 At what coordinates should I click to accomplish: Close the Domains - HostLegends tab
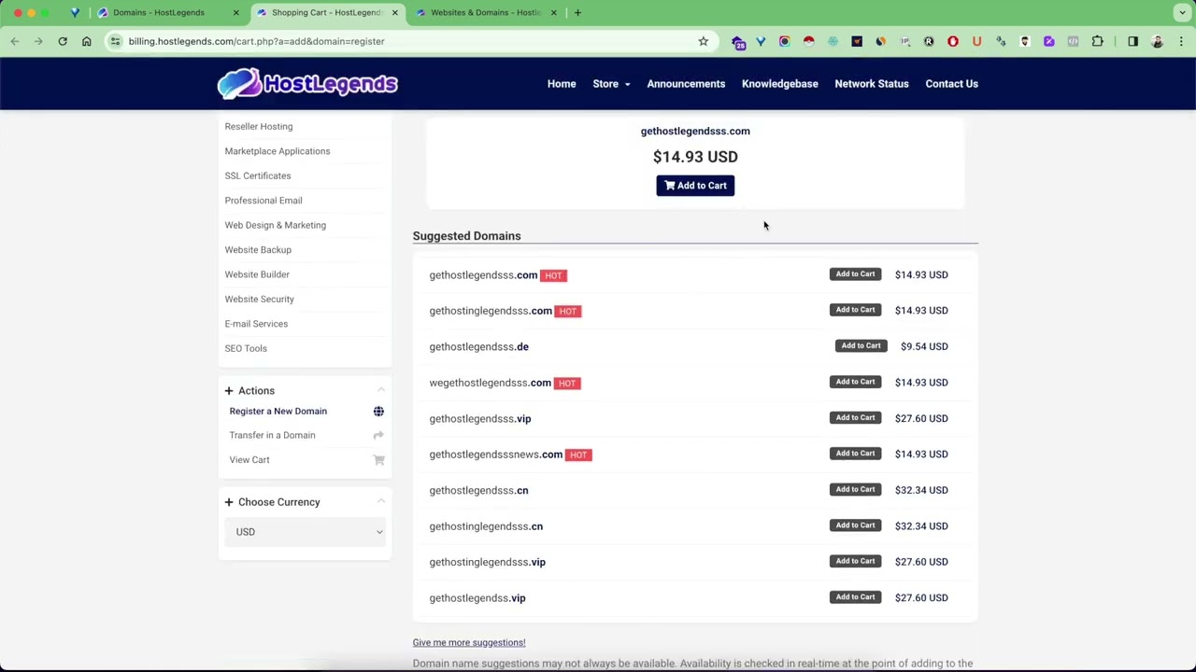(x=235, y=12)
